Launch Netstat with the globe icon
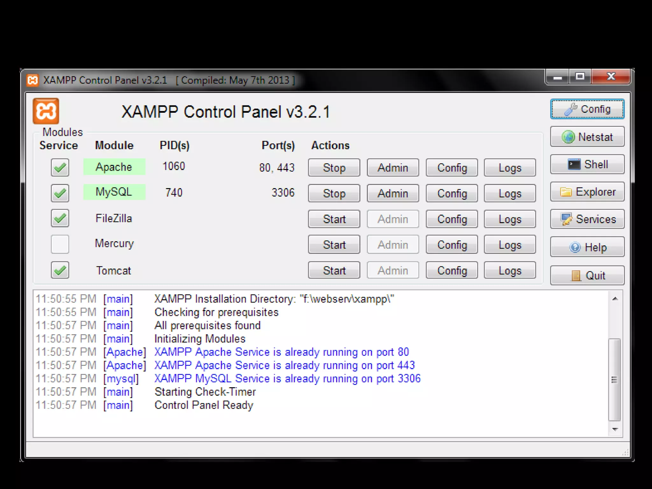 coord(587,137)
